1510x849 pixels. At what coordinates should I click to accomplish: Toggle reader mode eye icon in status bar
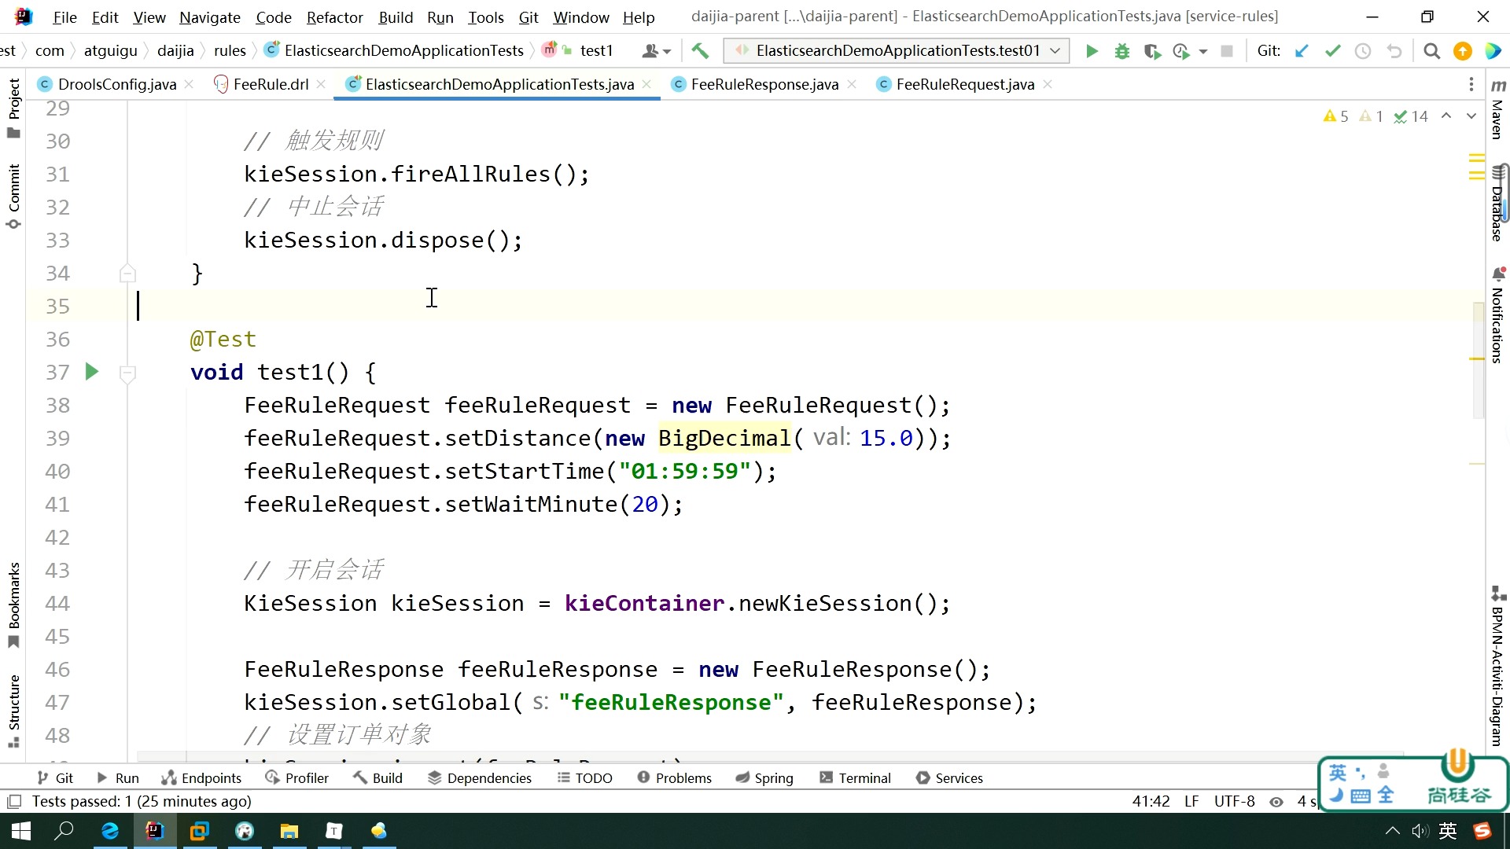click(x=1276, y=802)
